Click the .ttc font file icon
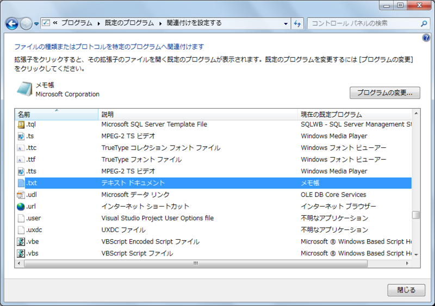 pos(21,148)
